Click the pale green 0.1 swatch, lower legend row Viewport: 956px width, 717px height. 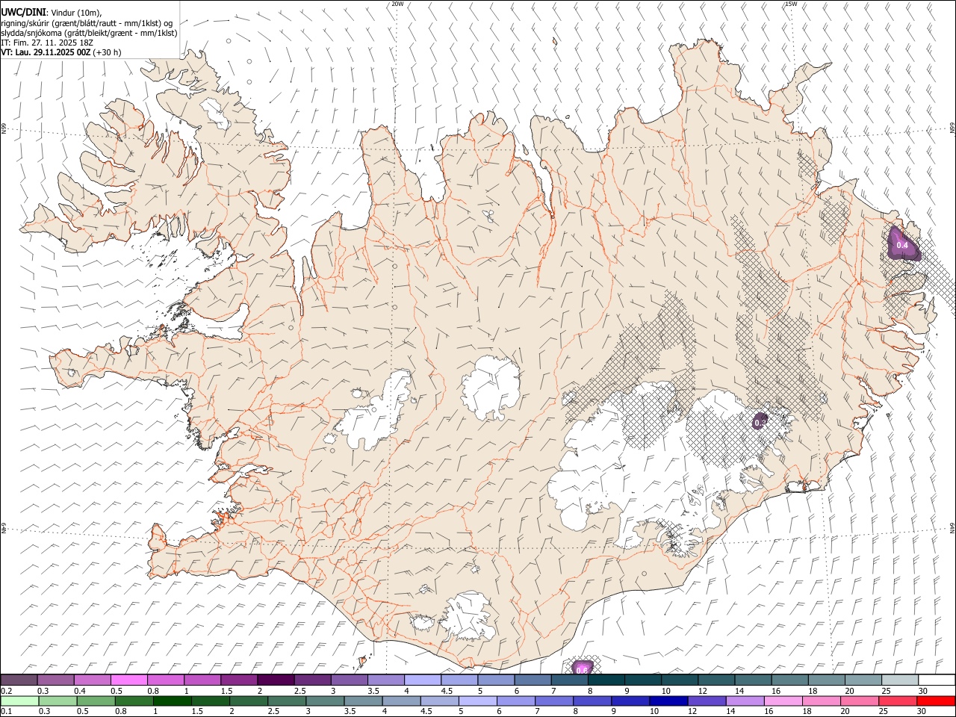(19, 701)
